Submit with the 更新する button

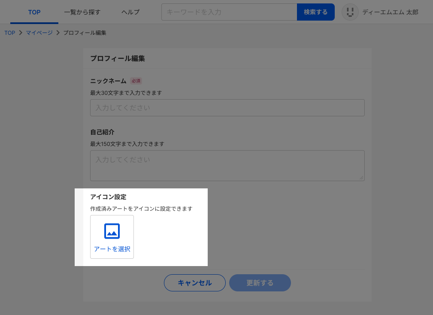point(260,283)
